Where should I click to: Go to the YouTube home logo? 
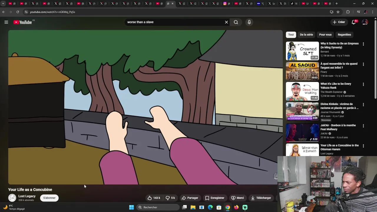tap(23, 22)
